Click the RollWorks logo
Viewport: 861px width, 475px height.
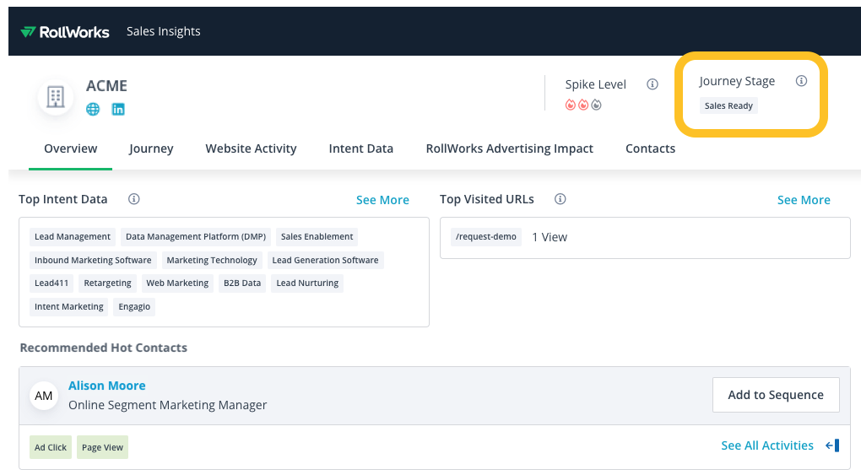pyautogui.click(x=65, y=32)
